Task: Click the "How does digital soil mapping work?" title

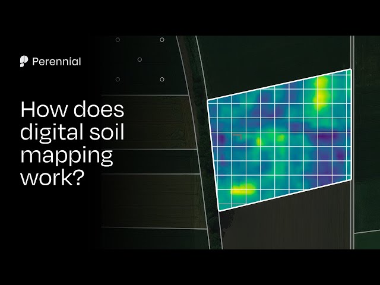Action: click(x=72, y=143)
